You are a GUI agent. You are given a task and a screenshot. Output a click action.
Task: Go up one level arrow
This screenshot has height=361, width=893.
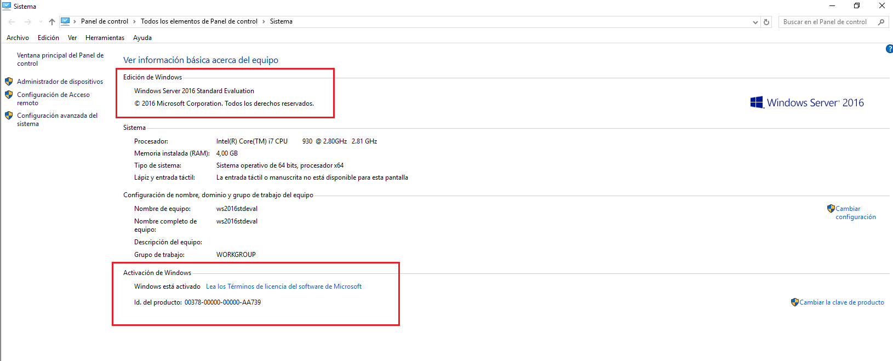[52, 22]
